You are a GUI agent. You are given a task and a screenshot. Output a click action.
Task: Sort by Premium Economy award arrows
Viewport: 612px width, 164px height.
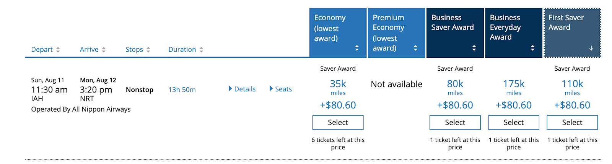tap(415, 48)
